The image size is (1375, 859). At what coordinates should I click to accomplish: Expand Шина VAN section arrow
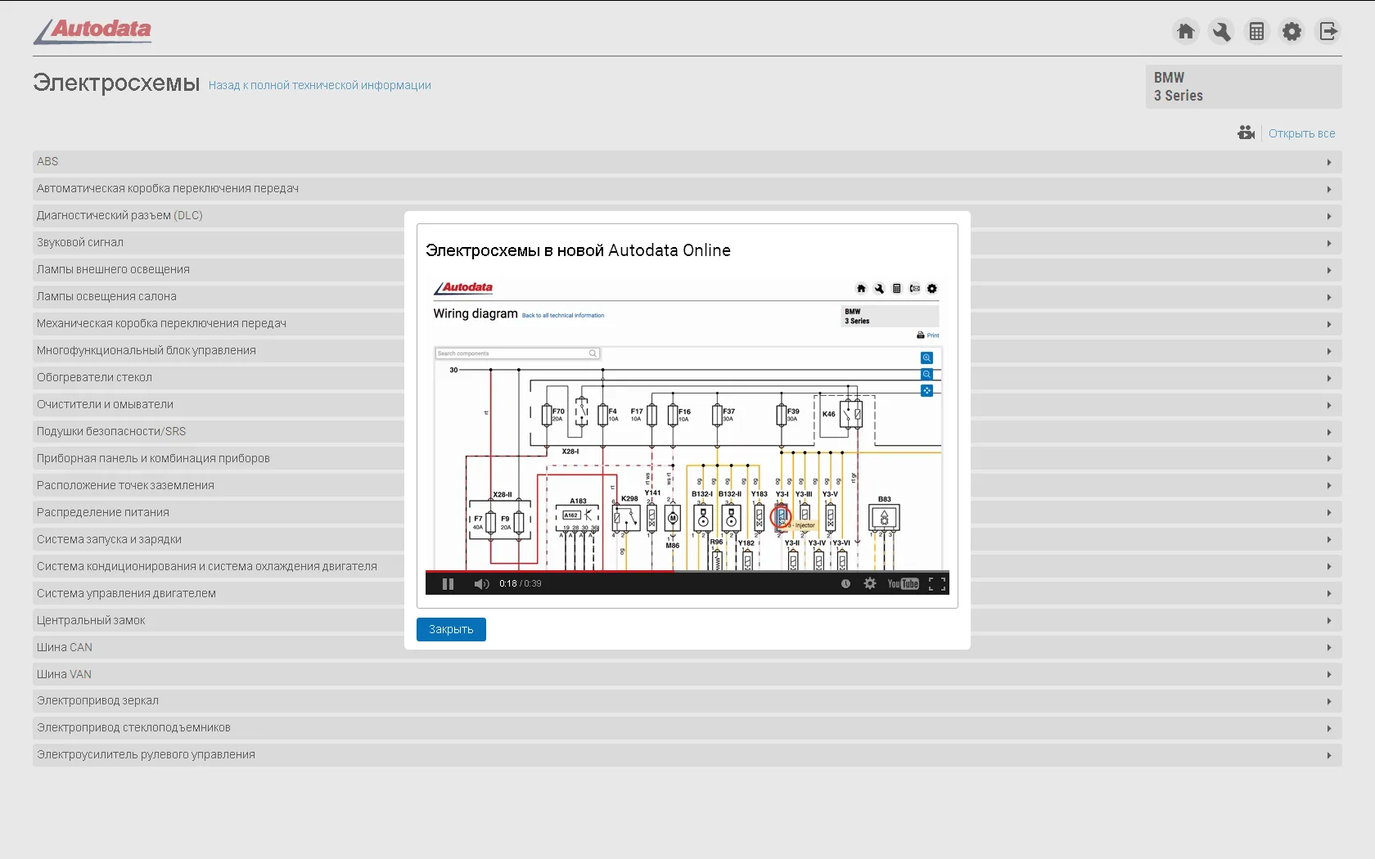[x=1329, y=675]
